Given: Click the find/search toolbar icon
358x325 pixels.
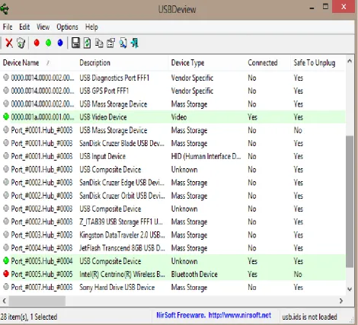Looking at the screenshot, I should (x=123, y=43).
